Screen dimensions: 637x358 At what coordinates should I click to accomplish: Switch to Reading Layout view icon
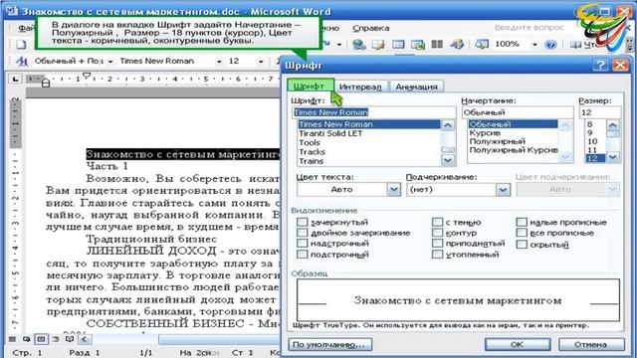[70, 339]
